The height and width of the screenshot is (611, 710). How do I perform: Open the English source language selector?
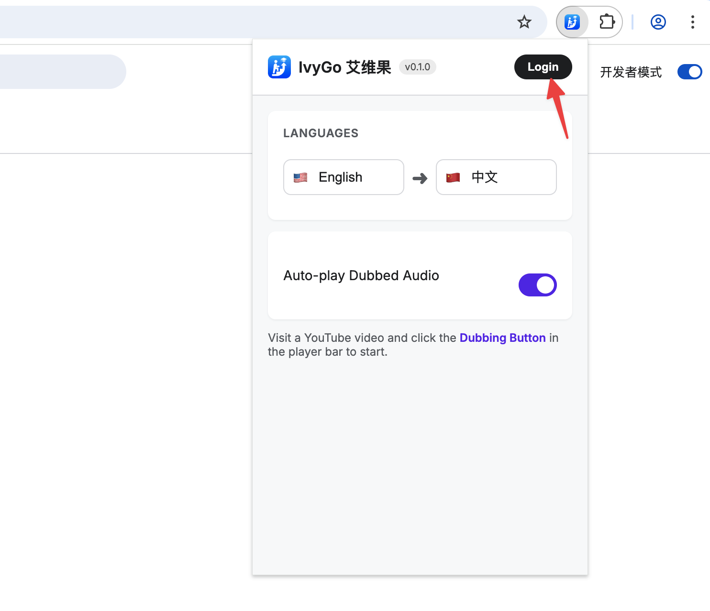click(x=343, y=177)
